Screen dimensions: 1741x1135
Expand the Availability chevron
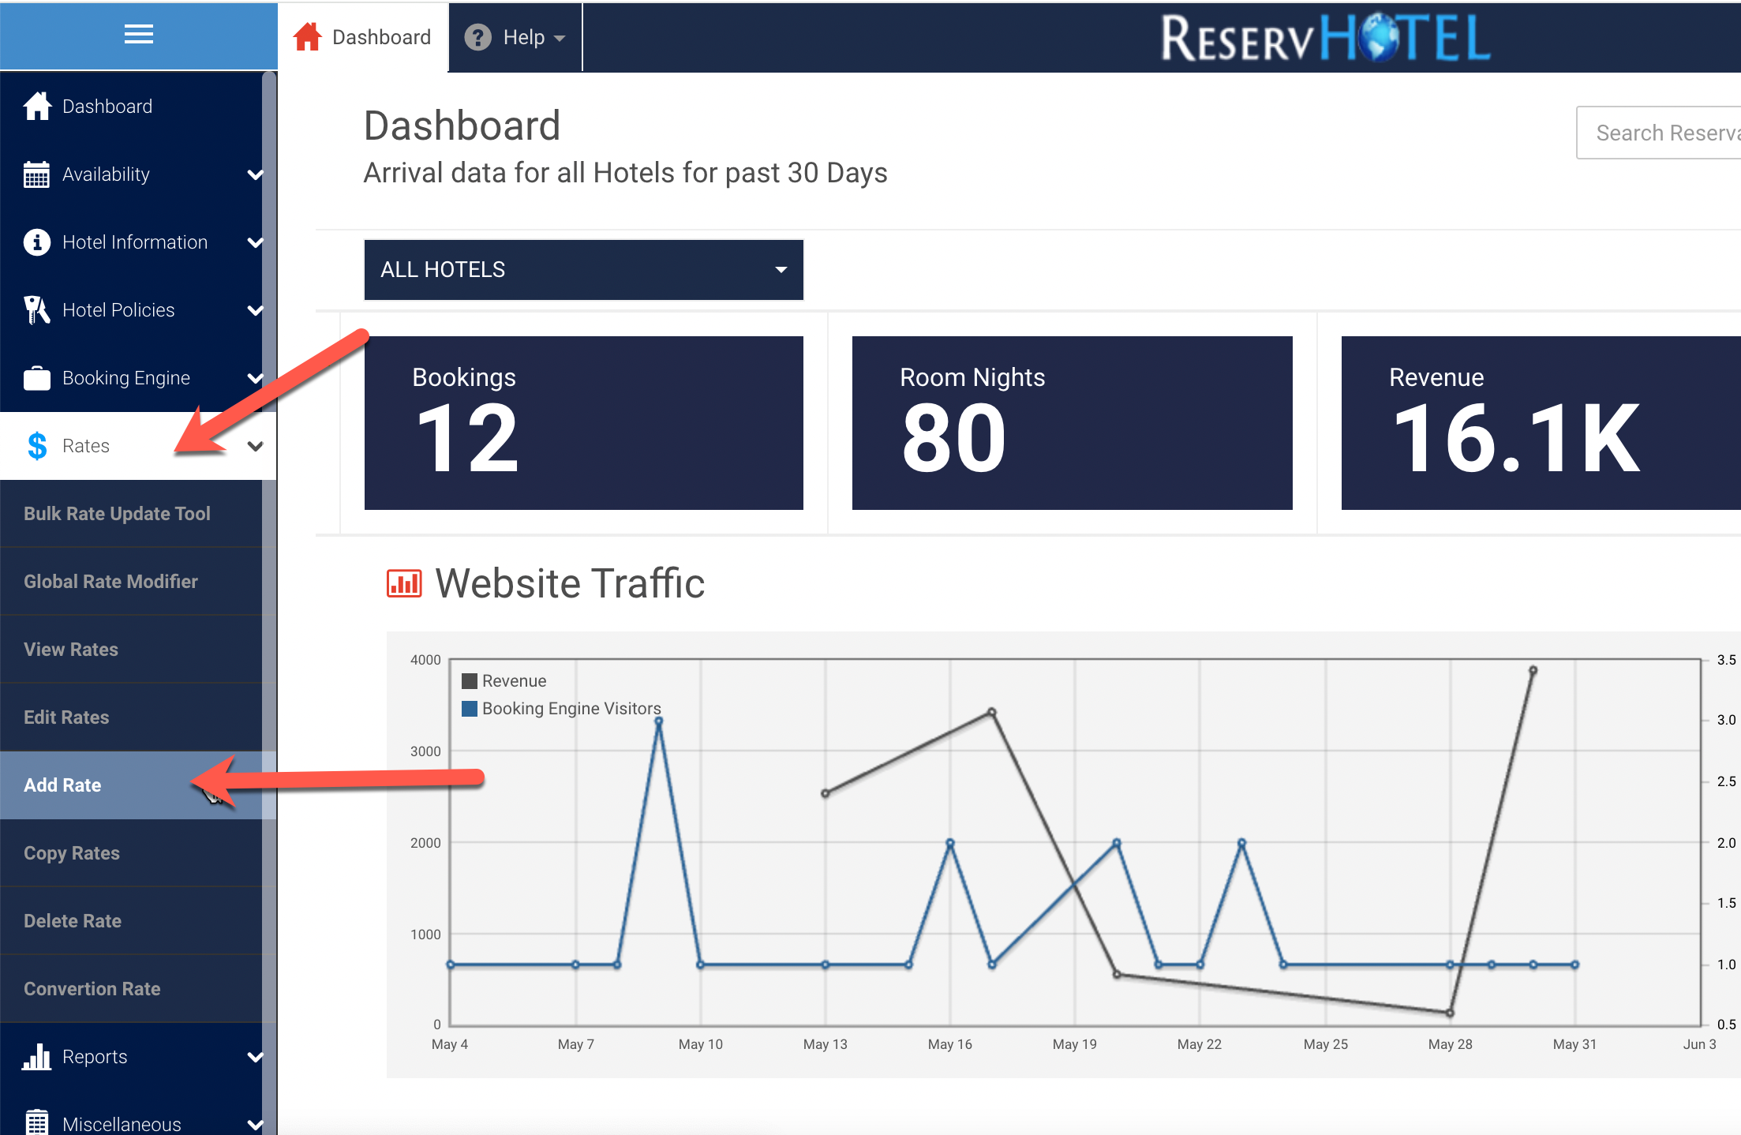pyautogui.click(x=254, y=174)
